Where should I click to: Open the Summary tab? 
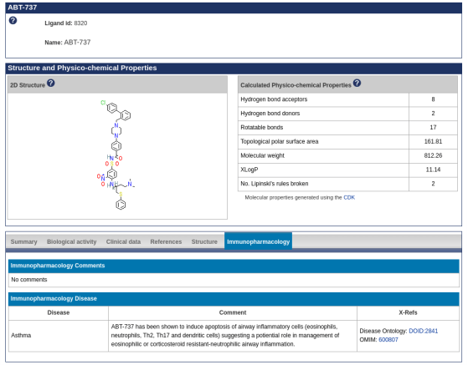pyautogui.click(x=24, y=241)
